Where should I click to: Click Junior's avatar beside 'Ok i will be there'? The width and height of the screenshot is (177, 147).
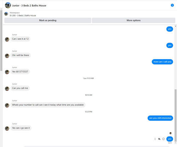pyautogui.click(x=7, y=56)
